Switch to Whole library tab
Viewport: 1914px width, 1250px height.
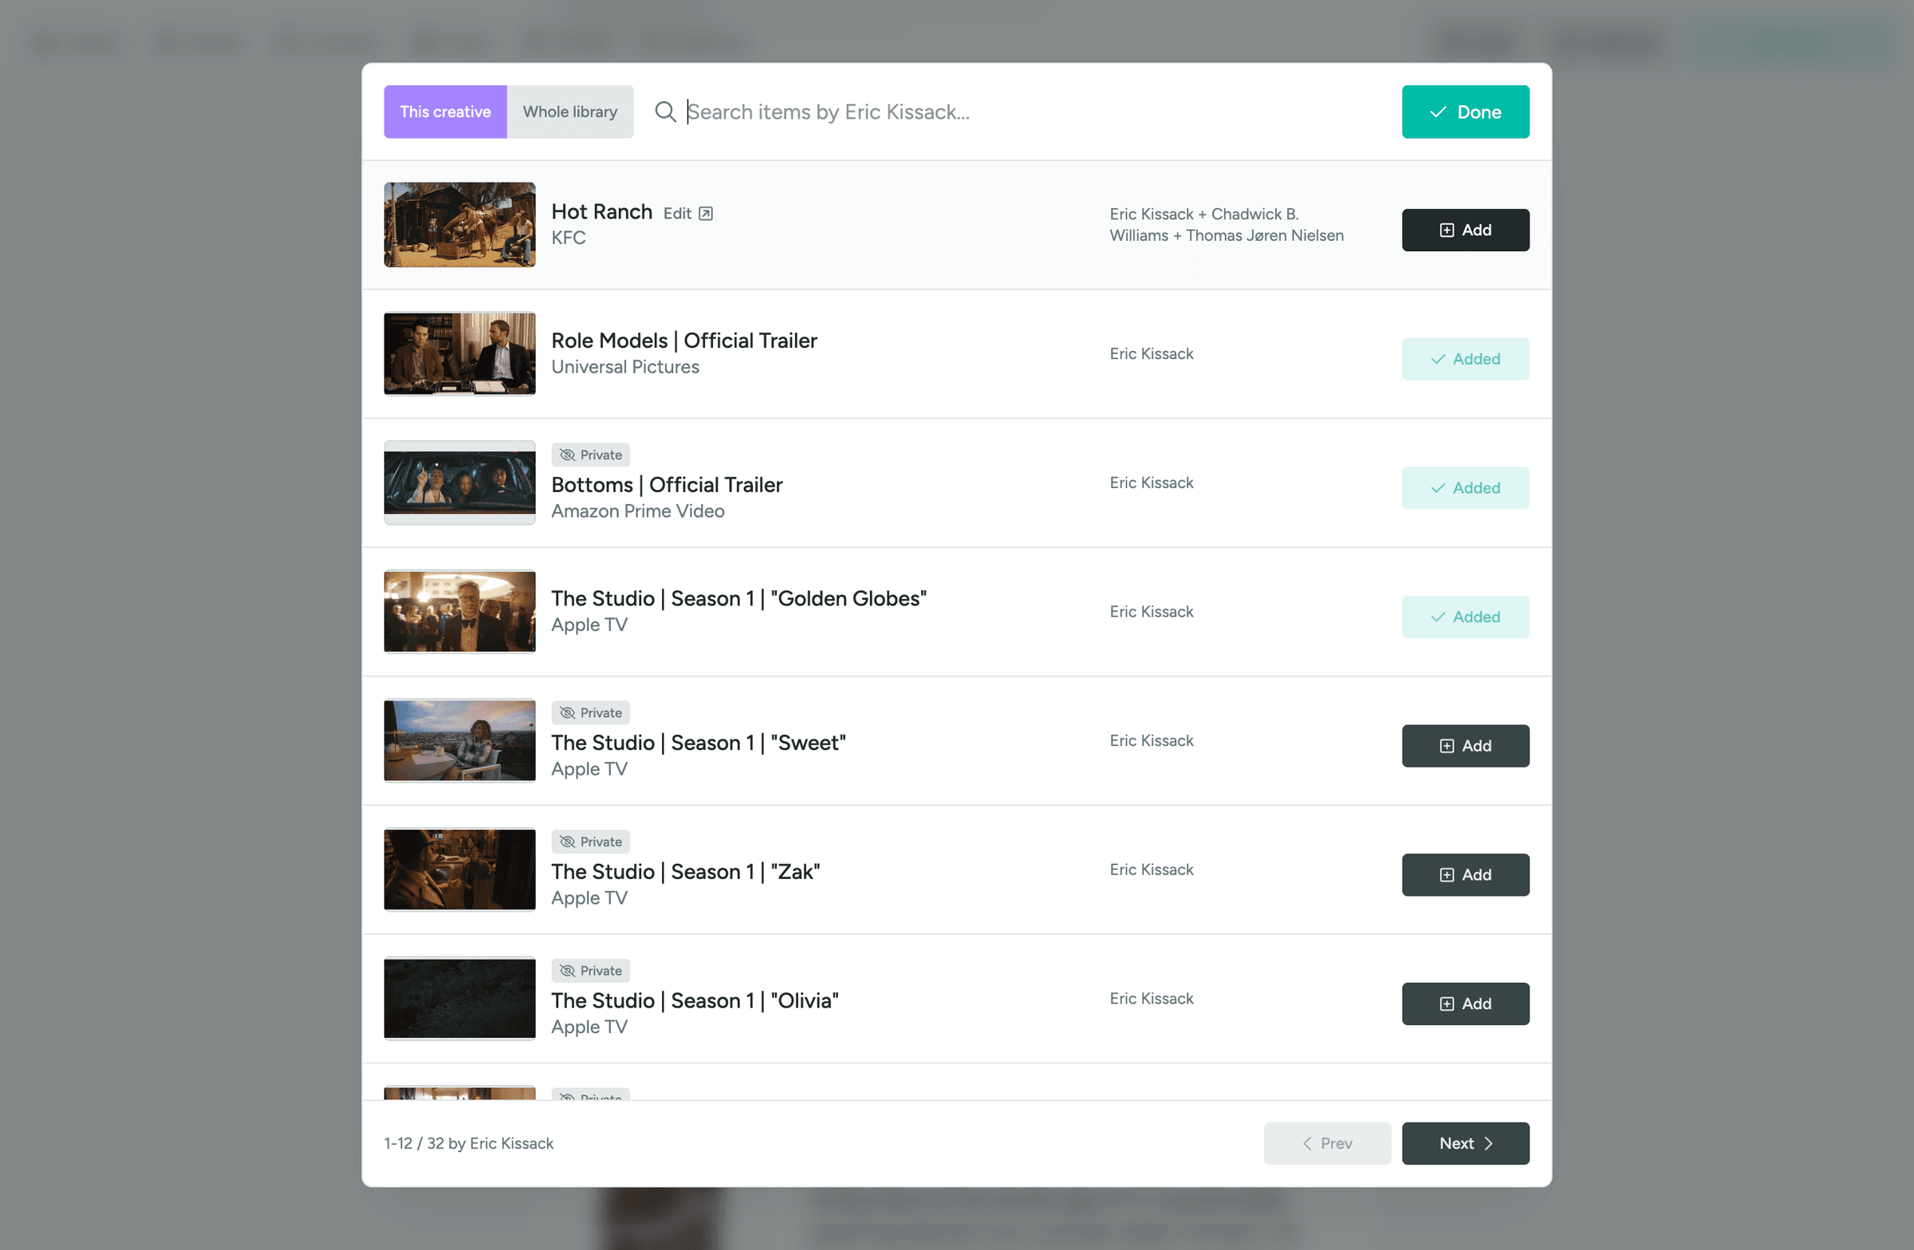pos(570,112)
